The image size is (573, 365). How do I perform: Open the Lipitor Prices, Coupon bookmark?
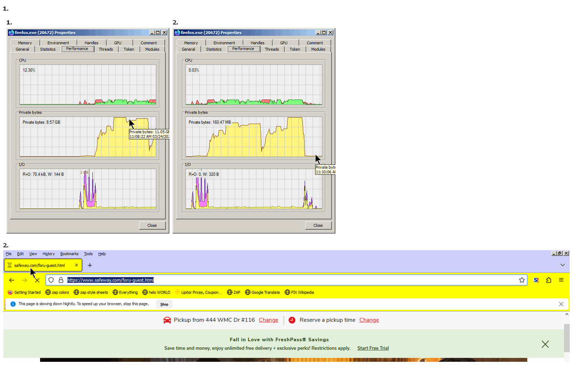pyautogui.click(x=198, y=292)
